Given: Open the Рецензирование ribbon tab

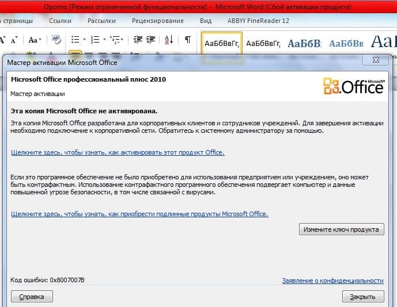Looking at the screenshot, I should click(x=157, y=21).
